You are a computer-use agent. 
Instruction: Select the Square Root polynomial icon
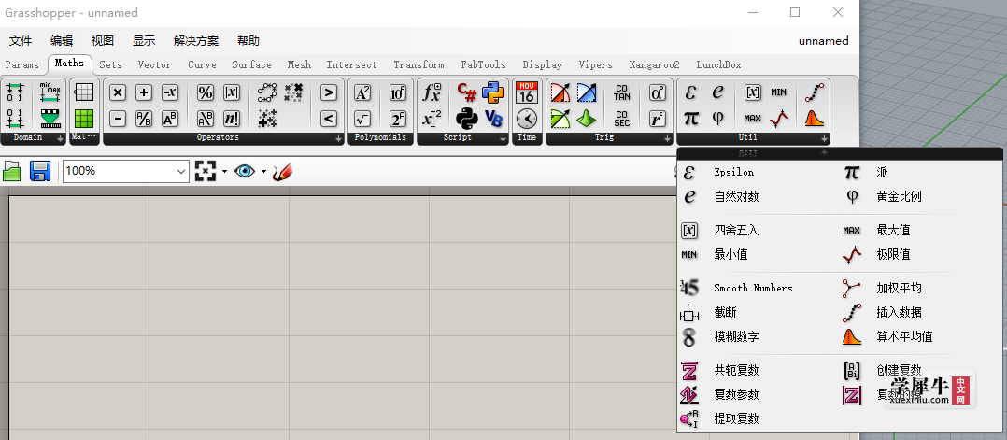click(x=362, y=119)
